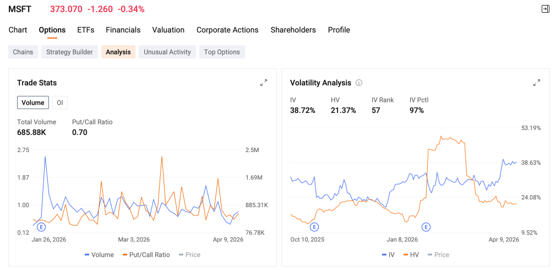Select the Volume toggle in Trade Stats
Screen dimensions: 556x270
[33, 102]
